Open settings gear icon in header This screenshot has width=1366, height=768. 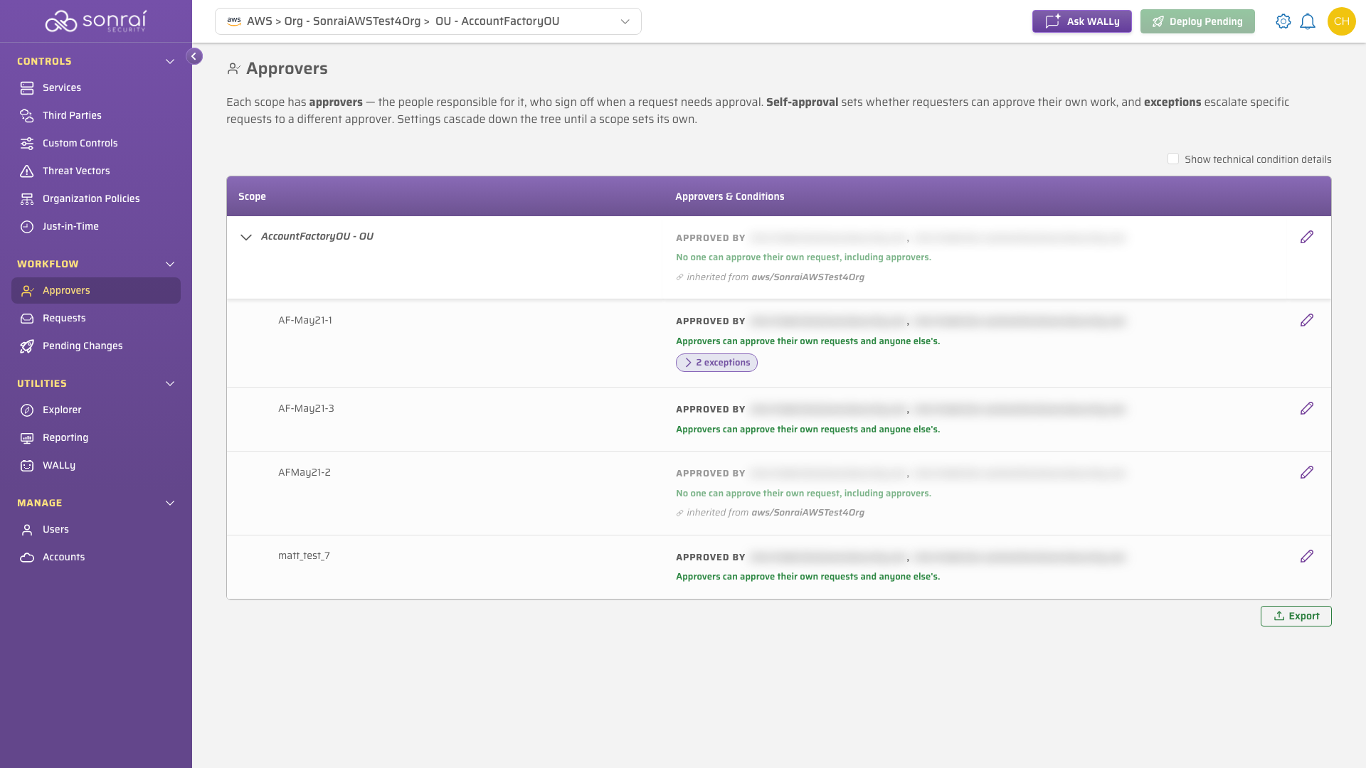tap(1283, 21)
